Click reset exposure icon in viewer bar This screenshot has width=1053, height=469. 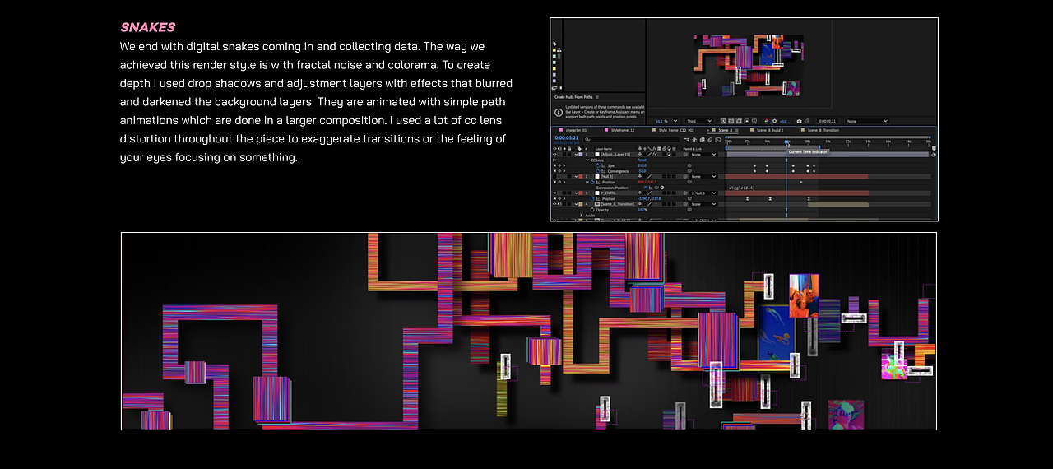774,121
